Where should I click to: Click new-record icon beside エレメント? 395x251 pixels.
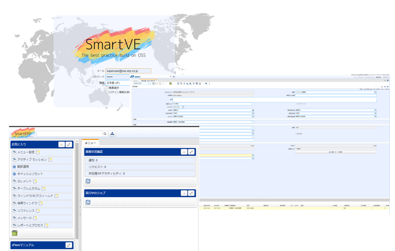click(x=35, y=181)
